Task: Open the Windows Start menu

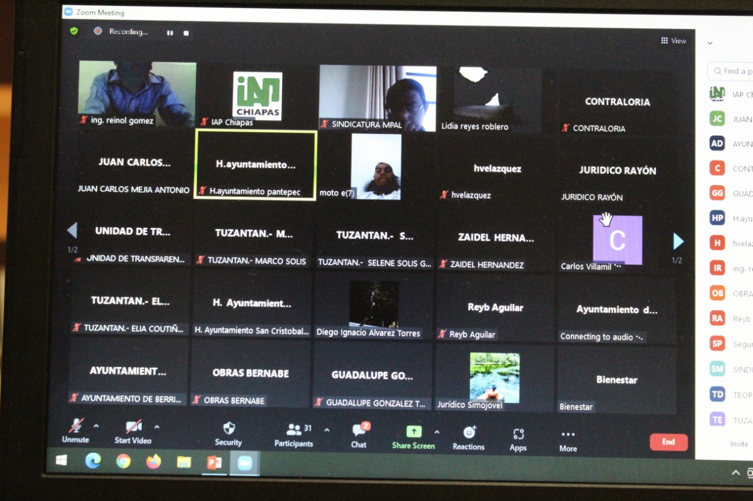Action: tap(61, 460)
